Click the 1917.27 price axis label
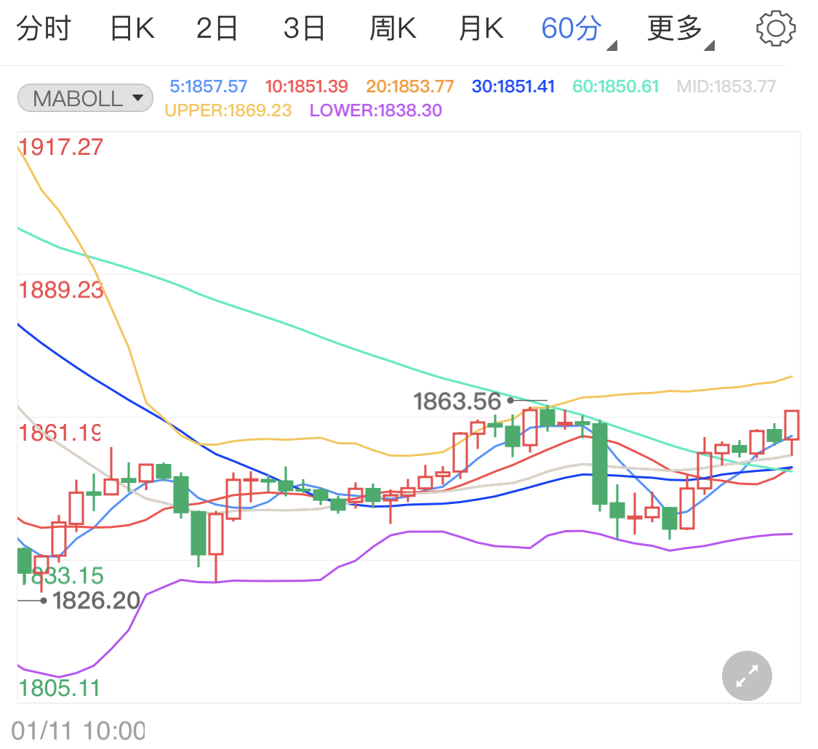The width and height of the screenshot is (818, 749). (61, 147)
